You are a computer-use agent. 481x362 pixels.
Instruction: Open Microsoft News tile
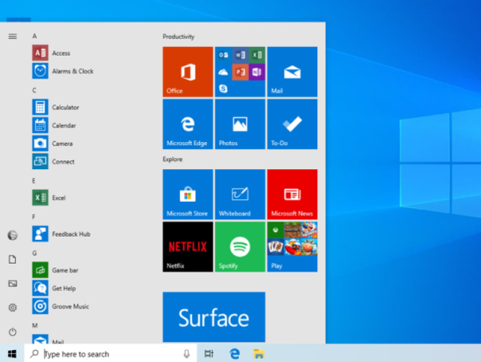click(x=292, y=194)
